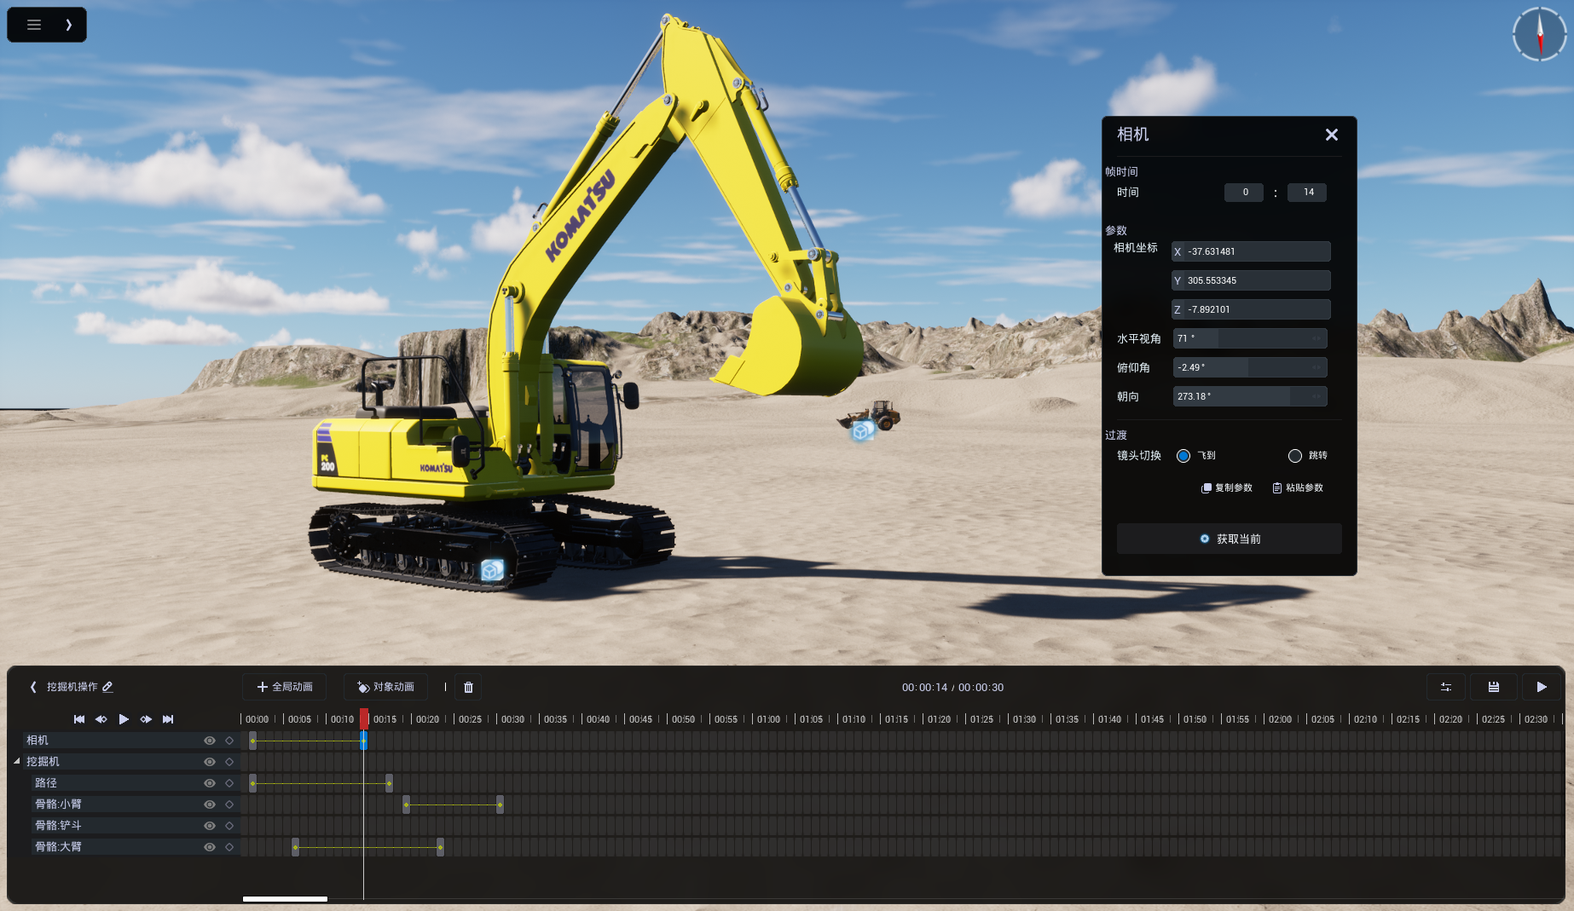Toggle visibility of 路径 track

pyautogui.click(x=209, y=783)
